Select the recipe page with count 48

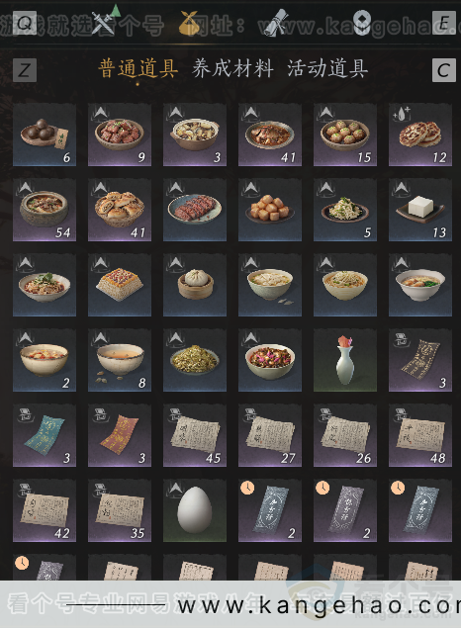click(420, 435)
